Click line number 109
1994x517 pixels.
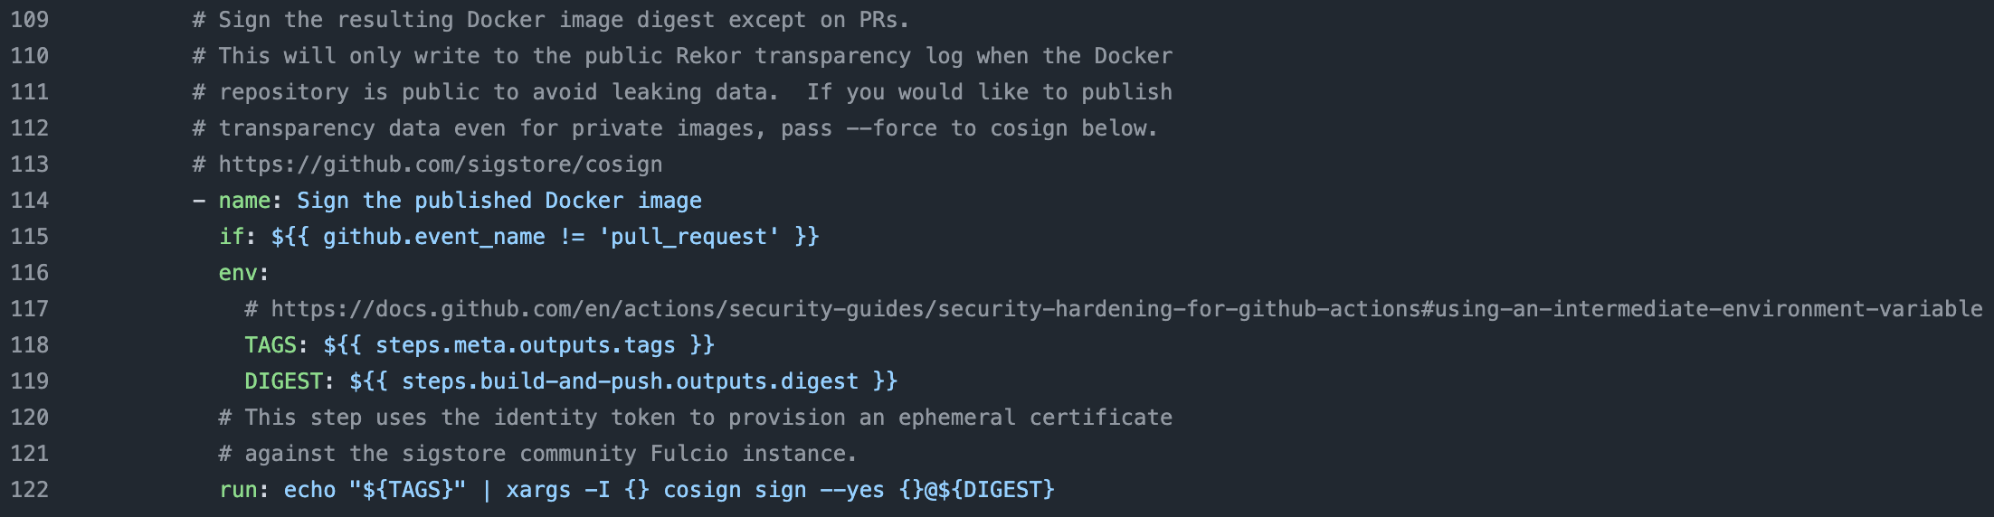[30, 19]
